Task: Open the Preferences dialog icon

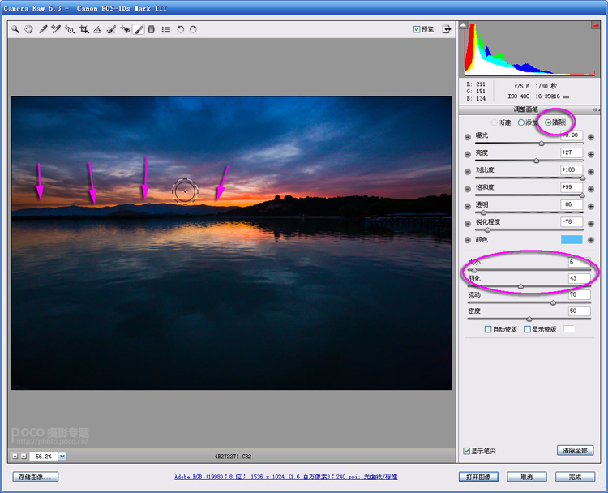Action: [165, 29]
